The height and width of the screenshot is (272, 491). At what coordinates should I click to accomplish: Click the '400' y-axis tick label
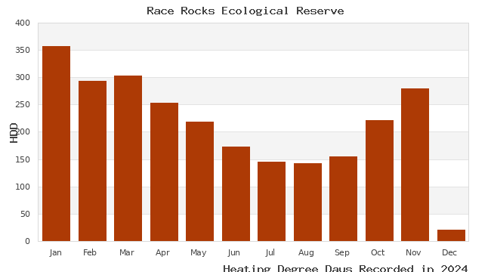tap(23, 23)
